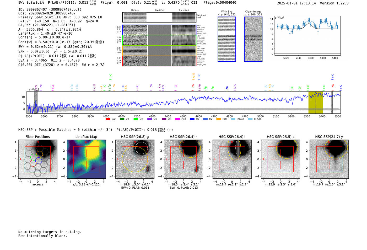Click the HSC-SSP : Possible Matches heading
The height and width of the screenshot is (250, 367).
pos(65,130)
